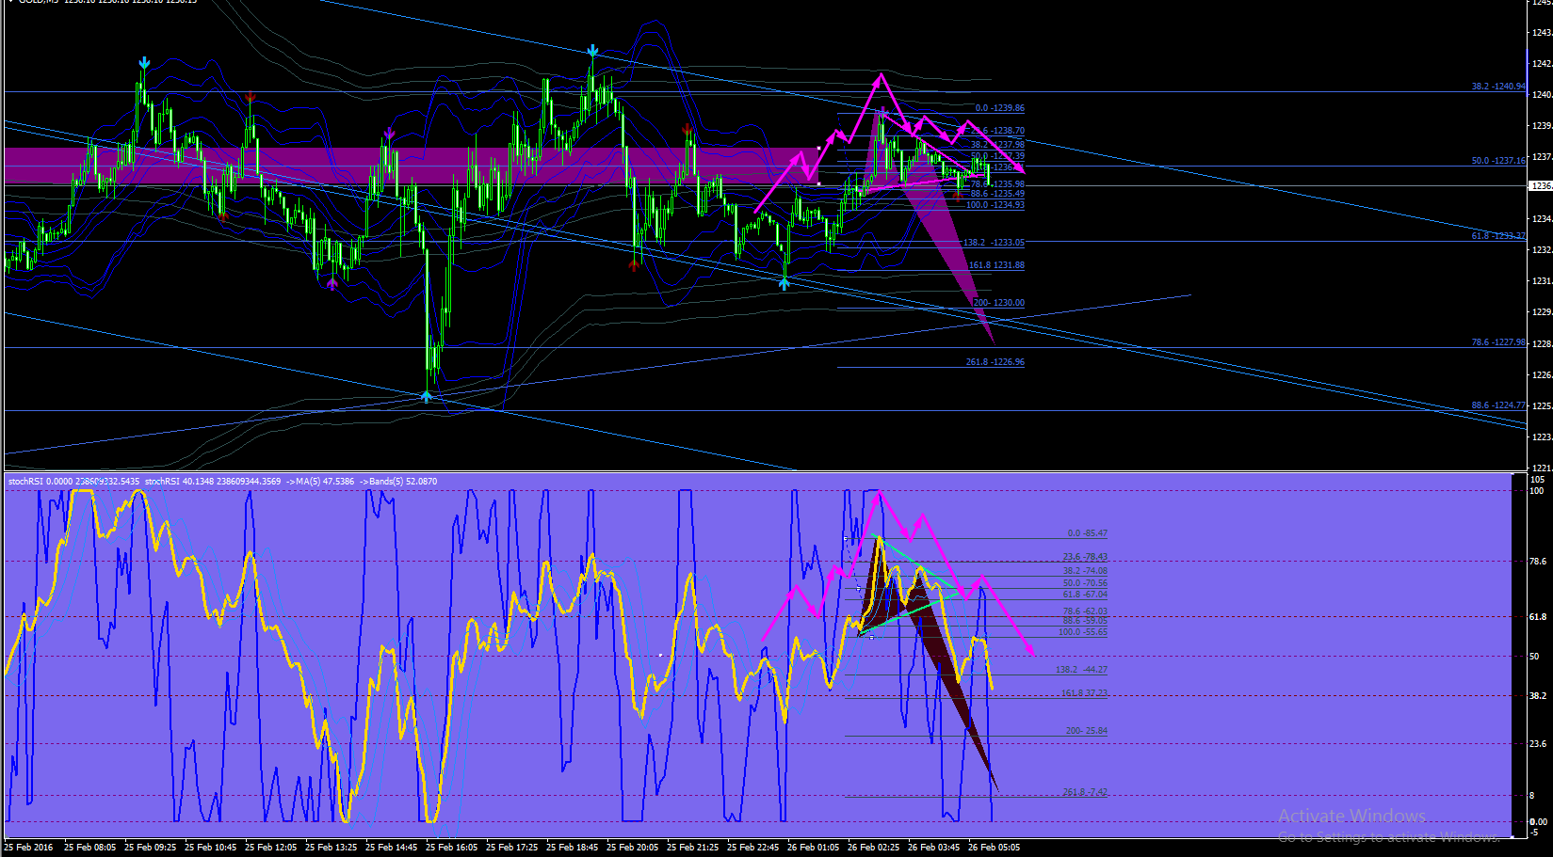Select the 23.6 -78.43 stochRSI Fibonacci label
Image resolution: width=1553 pixels, height=857 pixels.
pyautogui.click(x=1085, y=557)
